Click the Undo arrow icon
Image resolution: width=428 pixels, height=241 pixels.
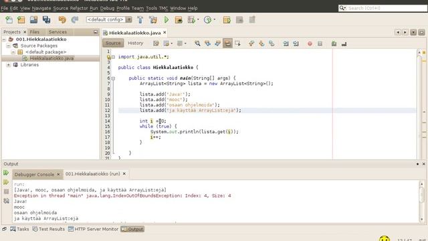click(x=62, y=19)
